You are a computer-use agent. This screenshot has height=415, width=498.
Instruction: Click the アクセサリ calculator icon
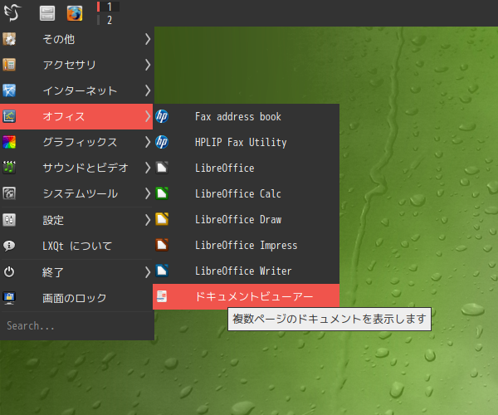point(9,65)
